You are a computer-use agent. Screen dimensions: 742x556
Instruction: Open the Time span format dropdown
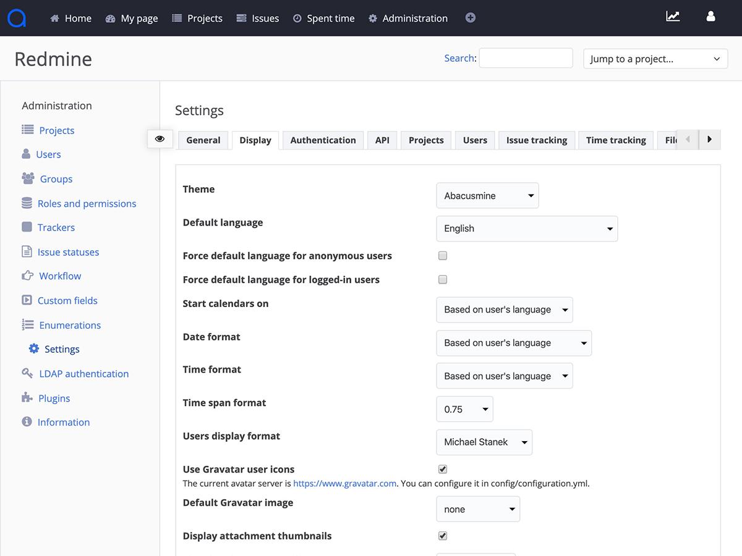[465, 409]
